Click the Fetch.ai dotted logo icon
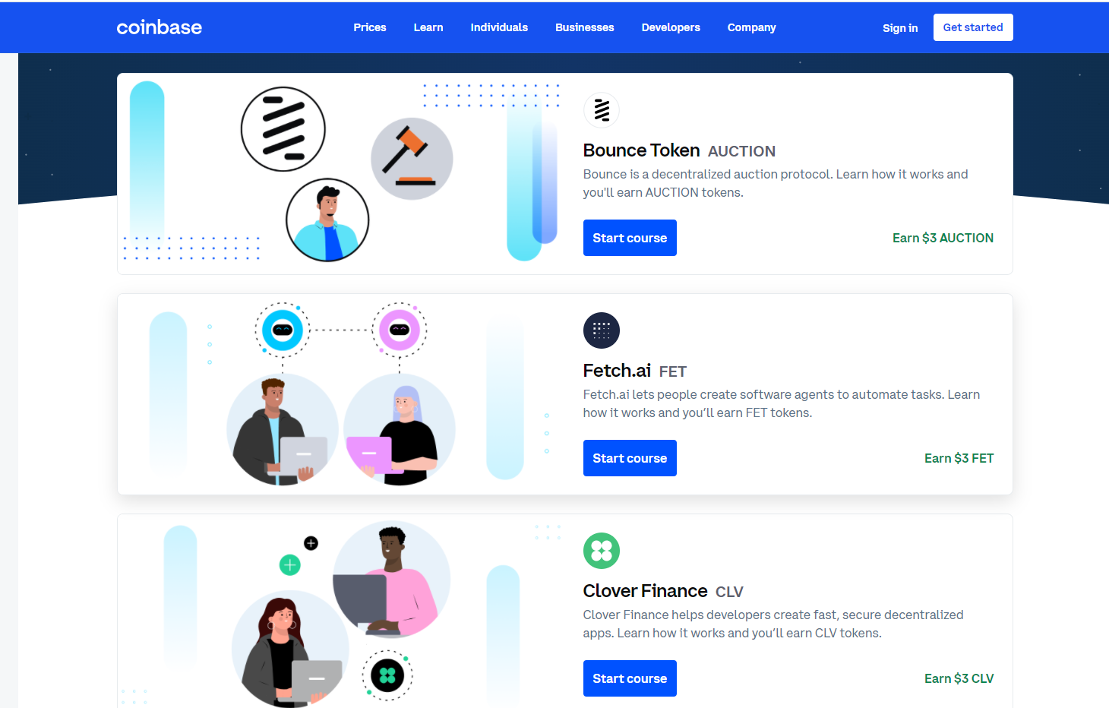 pyautogui.click(x=602, y=330)
